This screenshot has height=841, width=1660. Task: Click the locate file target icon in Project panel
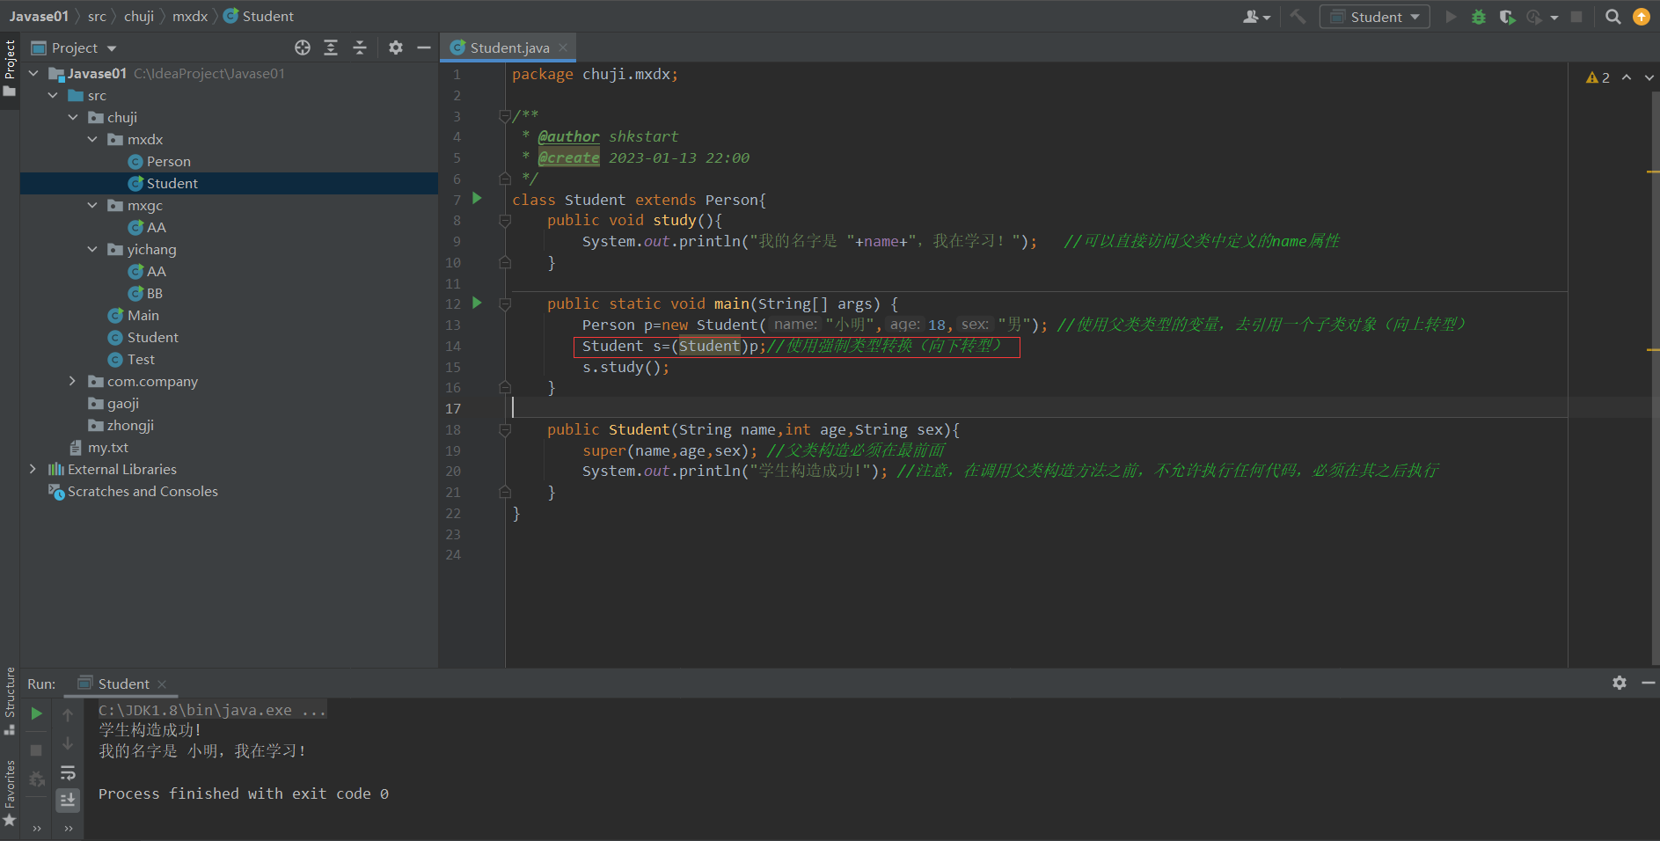pyautogui.click(x=303, y=48)
